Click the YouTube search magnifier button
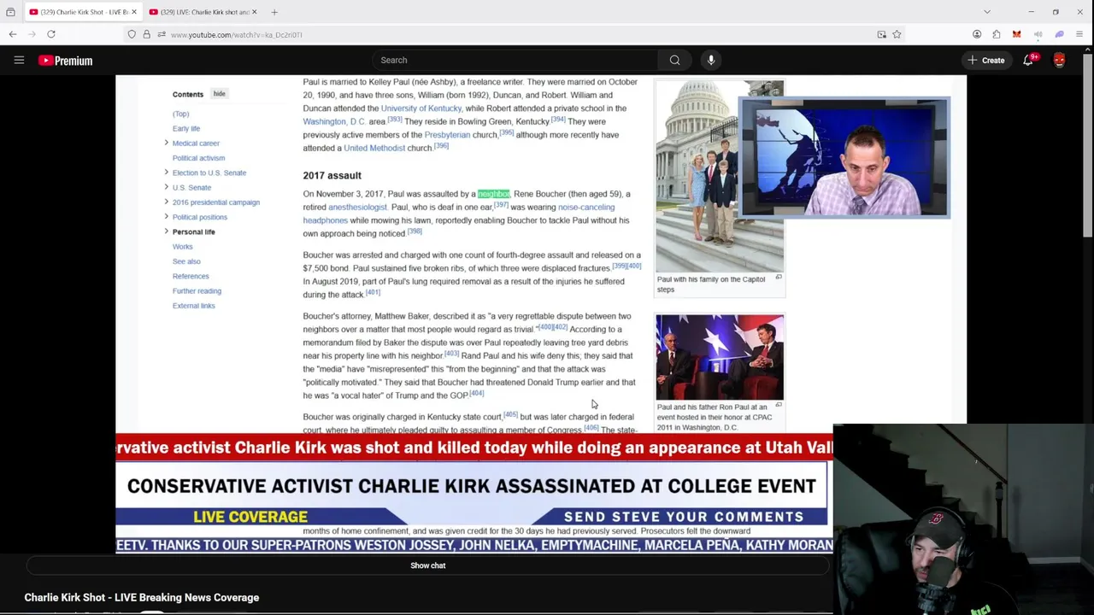Viewport: 1094px width, 615px height. [675, 60]
